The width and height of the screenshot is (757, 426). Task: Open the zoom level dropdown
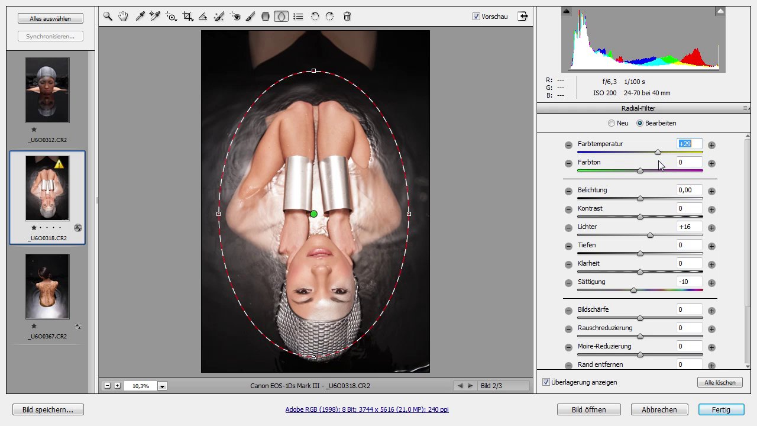162,386
